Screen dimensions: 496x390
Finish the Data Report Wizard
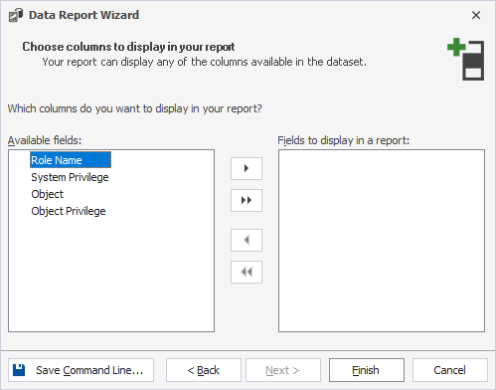tap(367, 370)
